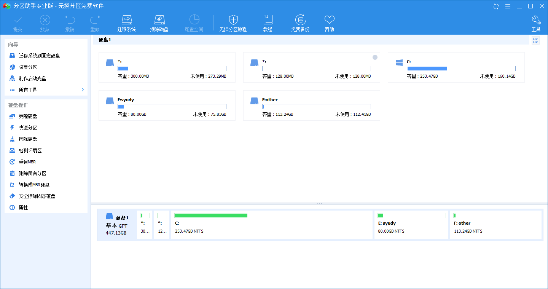
Task: Click the 提交 (submit) checkmark toolbar icon
Action: click(18, 20)
